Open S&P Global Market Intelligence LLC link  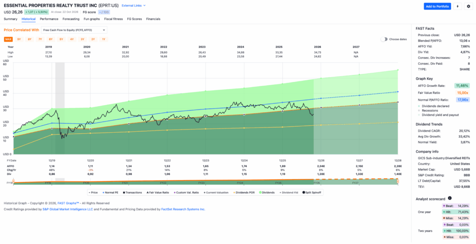[x=68, y=209]
